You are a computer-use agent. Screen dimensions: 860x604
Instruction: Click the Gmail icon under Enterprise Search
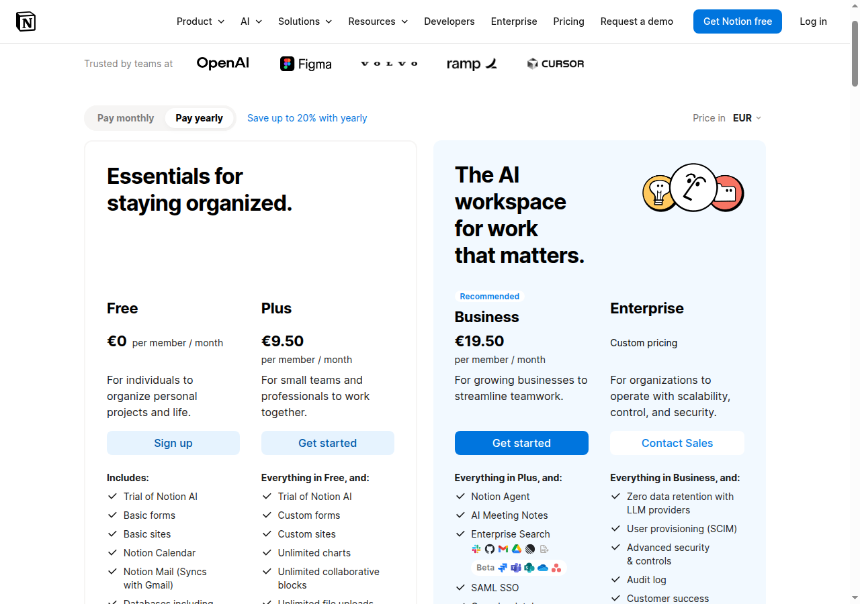point(503,549)
